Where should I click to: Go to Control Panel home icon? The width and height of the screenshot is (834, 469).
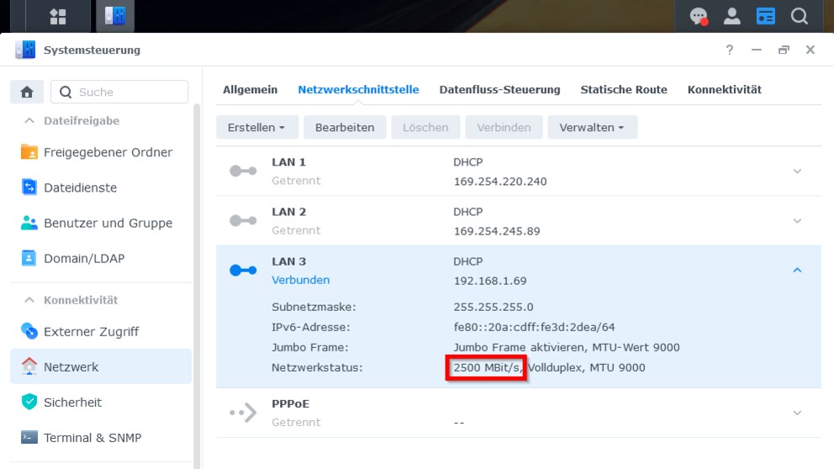click(x=27, y=92)
